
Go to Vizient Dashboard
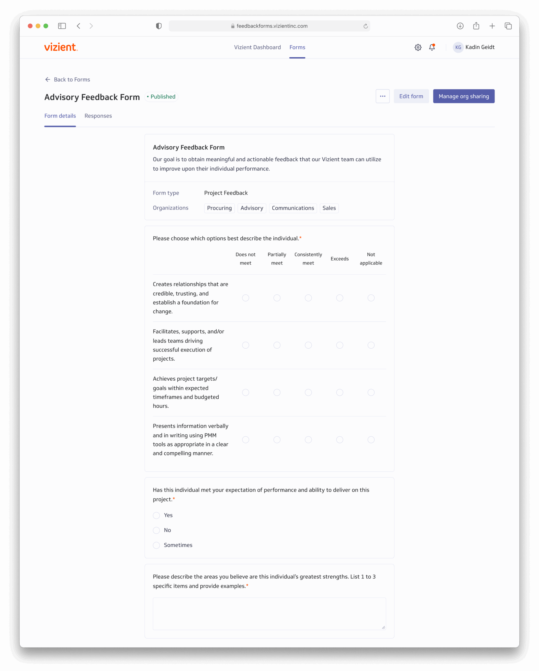click(257, 47)
